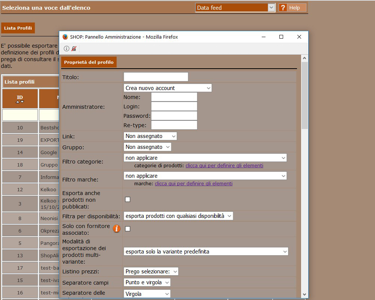Open the Filtro marche dropdown
This screenshot has width=375, height=300.
click(205, 176)
